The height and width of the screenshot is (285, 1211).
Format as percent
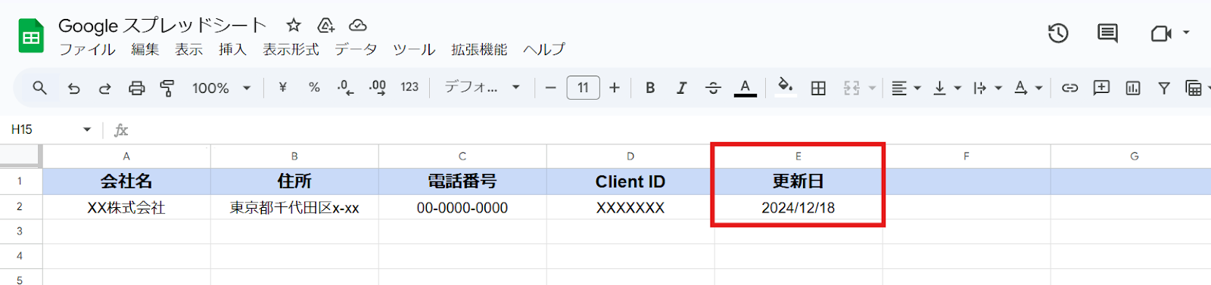314,88
